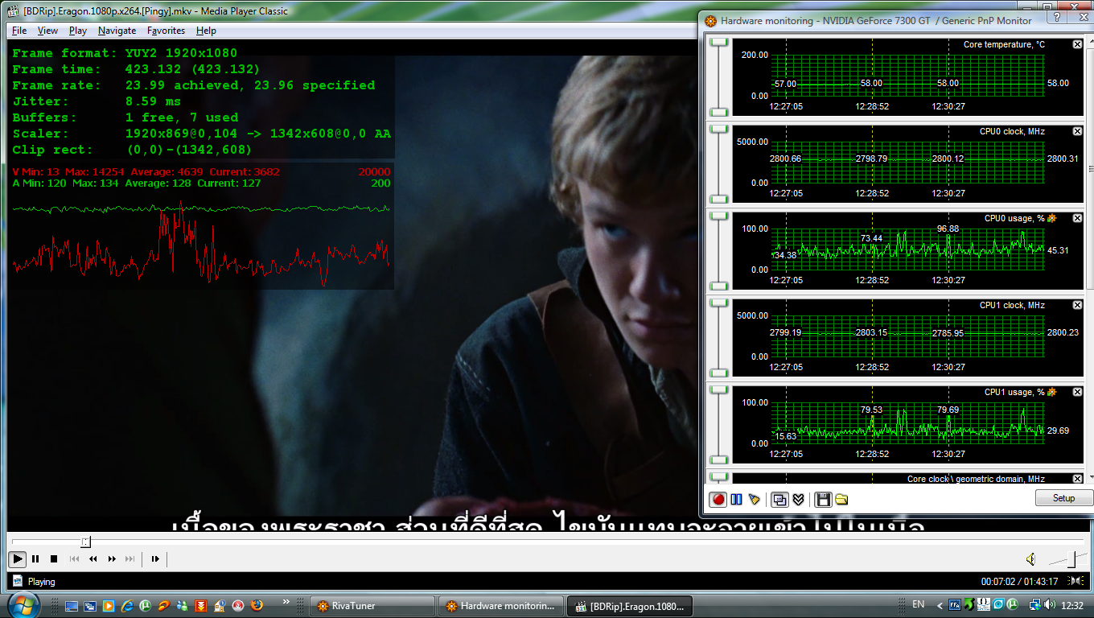1094x618 pixels.
Task: Open the Navigate menu
Action: point(117,31)
